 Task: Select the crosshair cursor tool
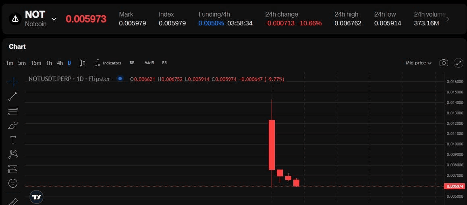tap(13, 82)
